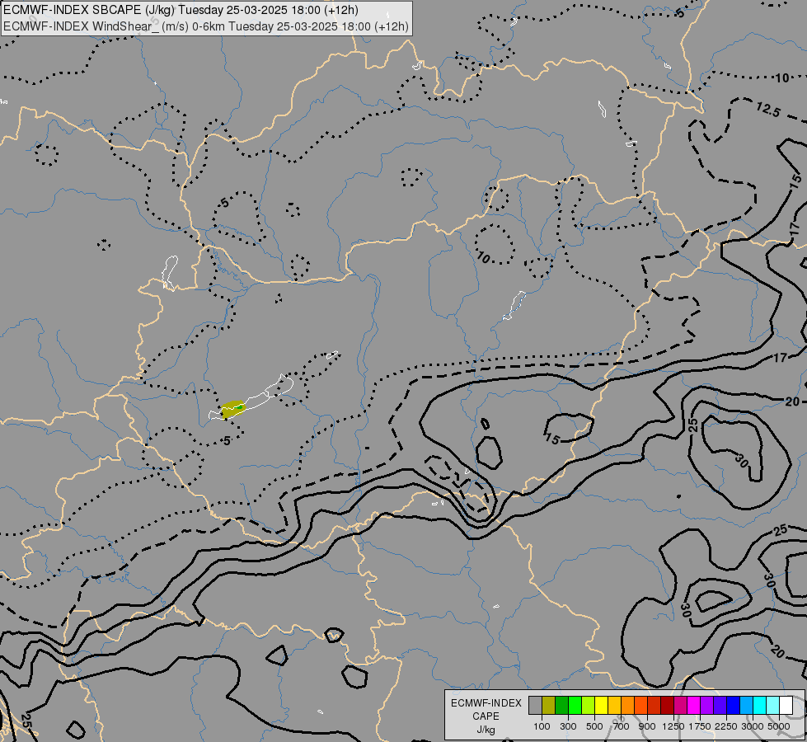Viewport: 807px width, 742px height.
Task: Click the legend value 500
Action: coord(594,726)
